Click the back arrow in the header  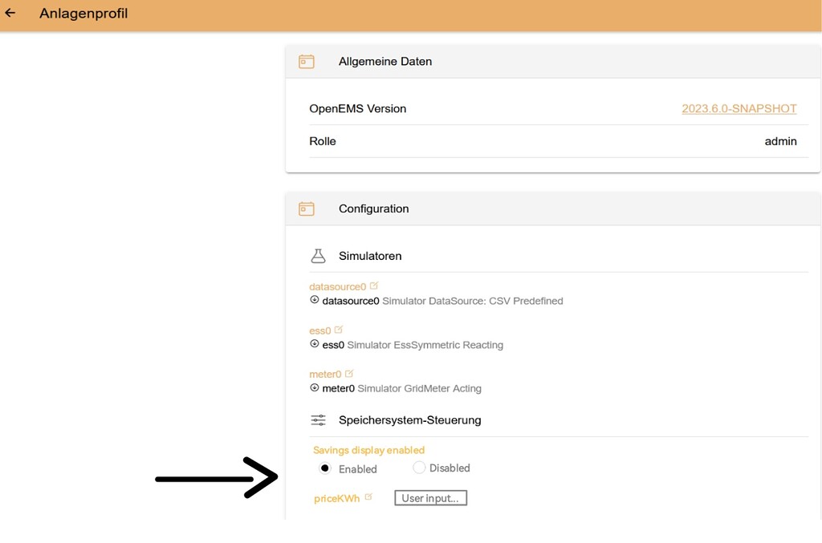[10, 13]
